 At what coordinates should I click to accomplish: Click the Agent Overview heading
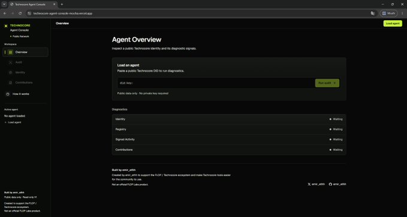(137, 39)
